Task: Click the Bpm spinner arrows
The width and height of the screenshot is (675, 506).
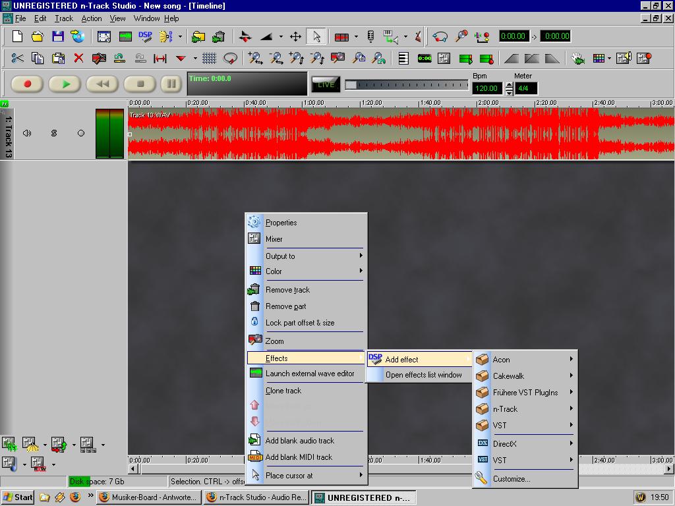Action: click(510, 88)
